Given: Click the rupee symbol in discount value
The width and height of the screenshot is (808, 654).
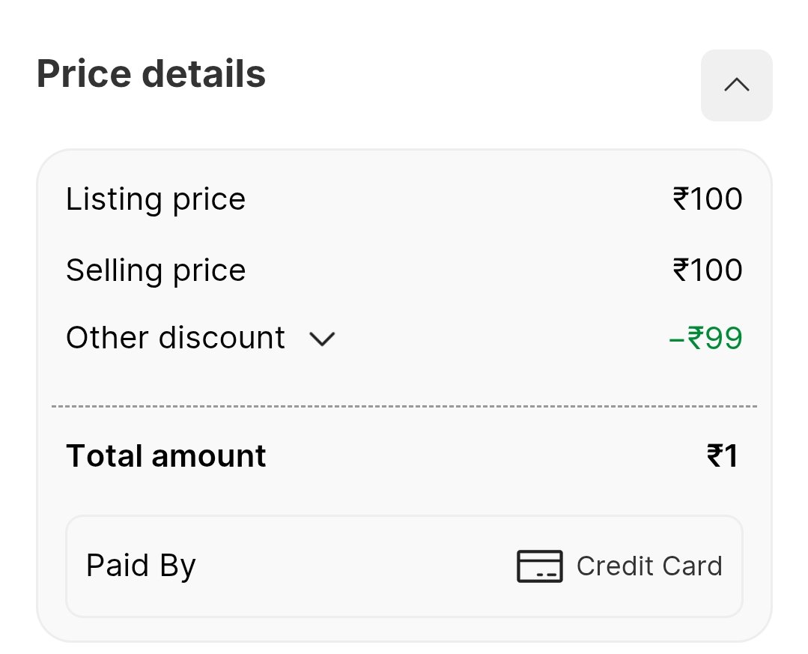Looking at the screenshot, I should click(696, 338).
